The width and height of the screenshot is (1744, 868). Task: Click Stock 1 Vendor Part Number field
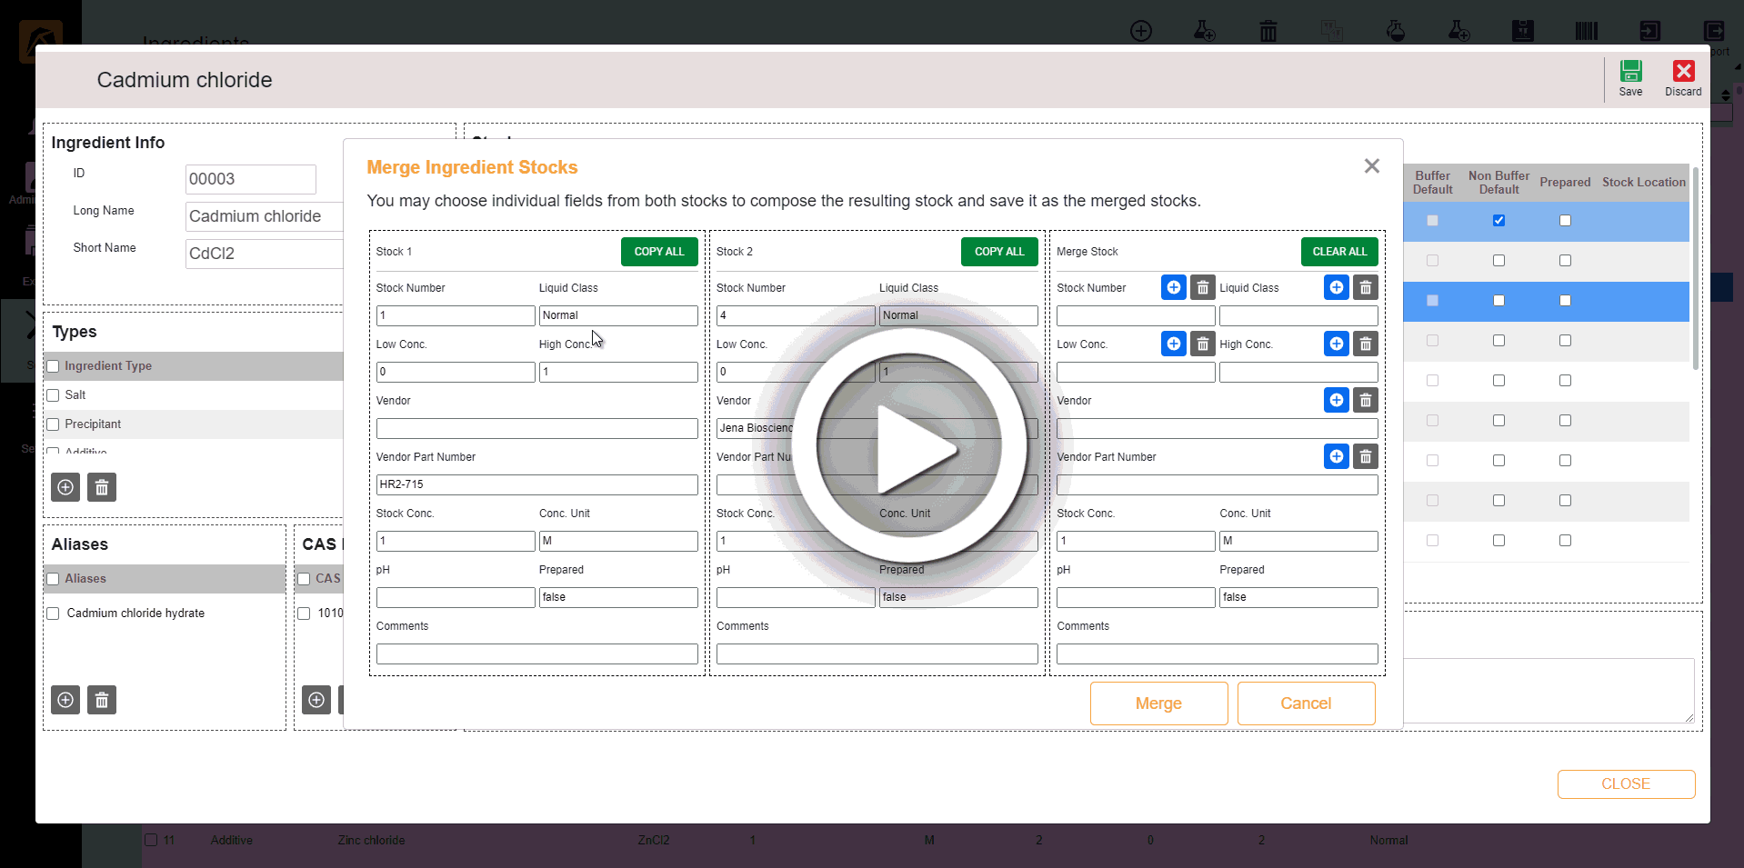tap(536, 484)
